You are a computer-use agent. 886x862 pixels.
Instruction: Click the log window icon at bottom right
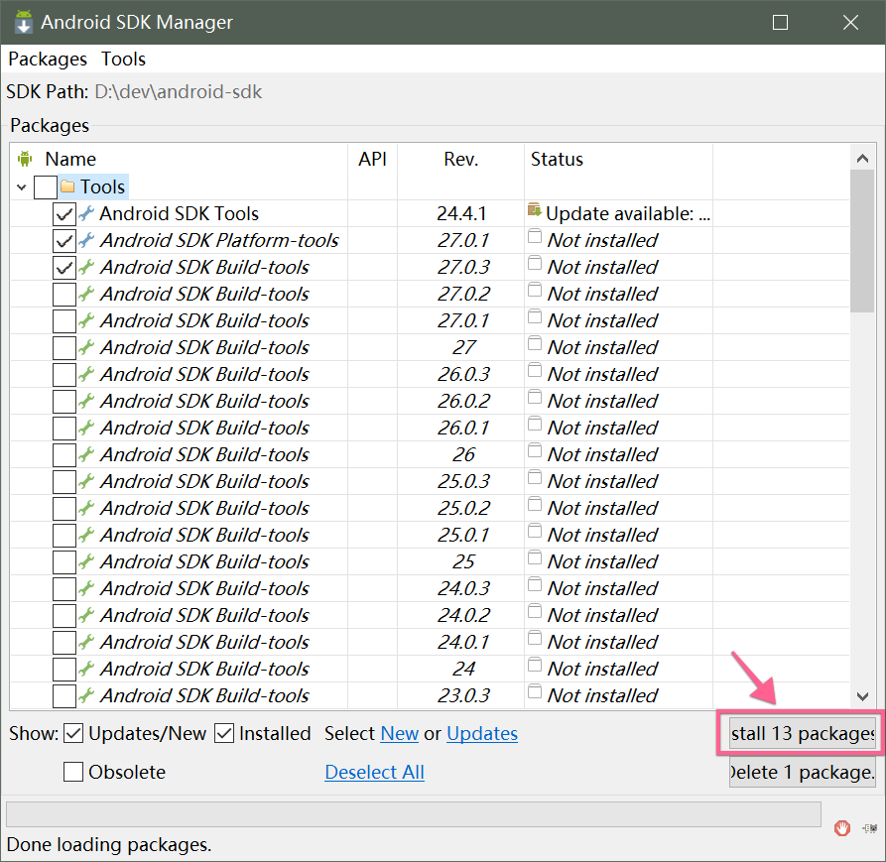coord(869,828)
